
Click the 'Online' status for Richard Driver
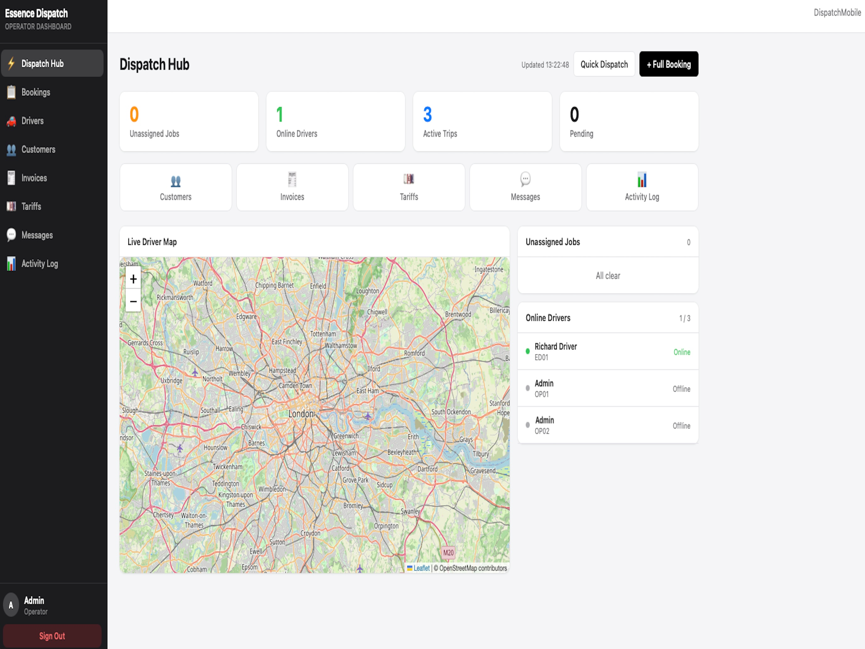coord(682,352)
